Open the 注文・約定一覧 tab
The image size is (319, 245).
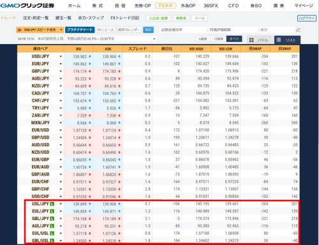coord(36,18)
